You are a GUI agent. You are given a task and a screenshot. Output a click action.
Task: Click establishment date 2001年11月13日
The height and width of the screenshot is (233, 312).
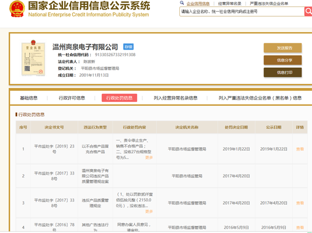94,75
